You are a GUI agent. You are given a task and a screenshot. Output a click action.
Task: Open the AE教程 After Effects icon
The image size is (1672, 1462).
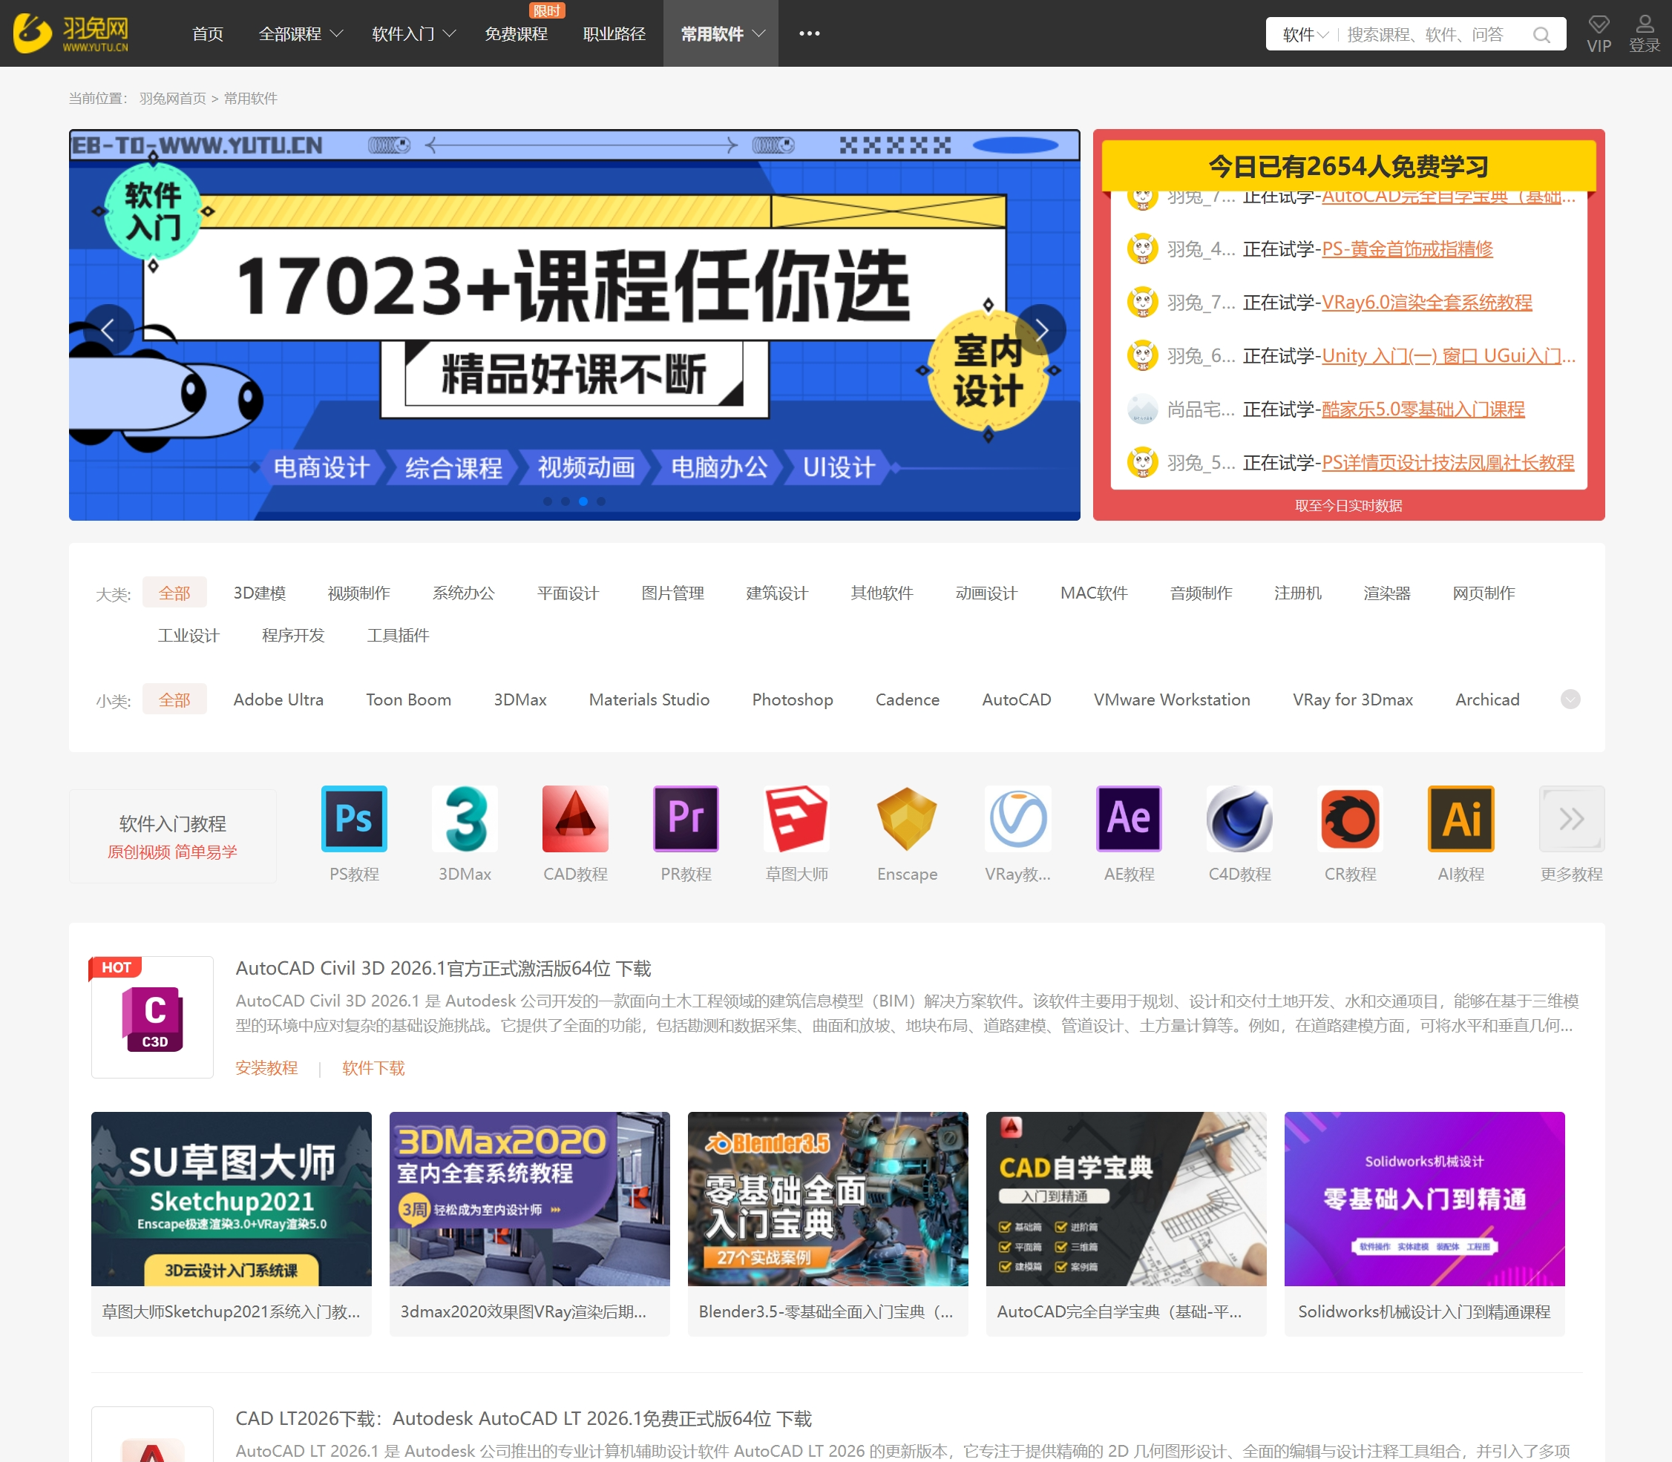[x=1128, y=818]
